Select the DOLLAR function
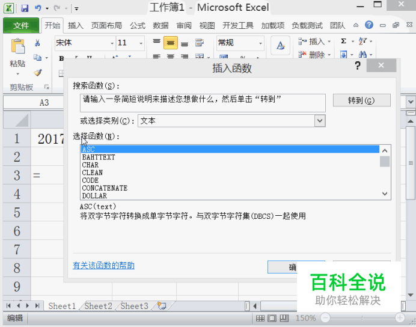 pyautogui.click(x=230, y=195)
